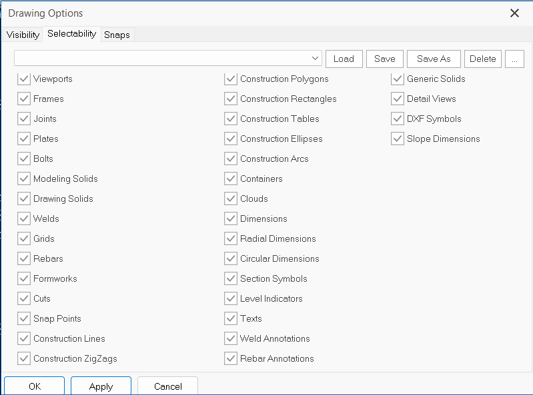Open the Snaps tab

117,35
